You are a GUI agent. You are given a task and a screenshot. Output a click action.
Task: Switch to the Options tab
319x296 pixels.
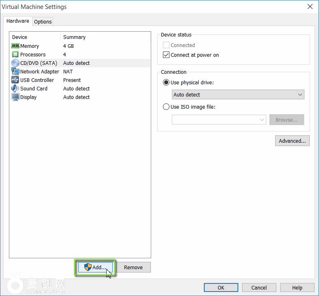tap(43, 22)
